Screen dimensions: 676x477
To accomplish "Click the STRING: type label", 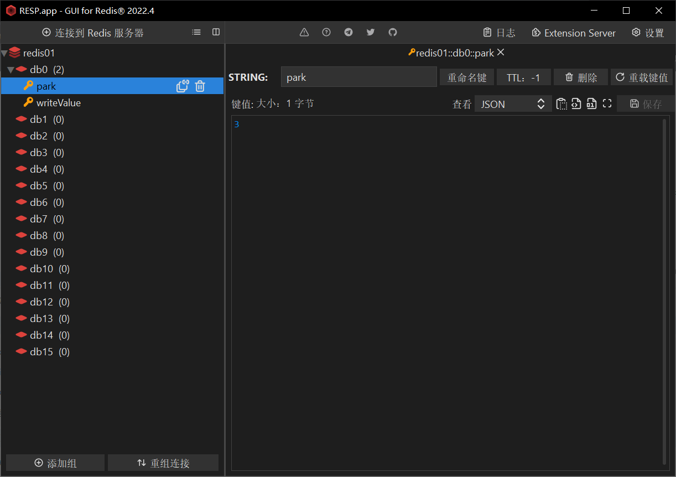I will pyautogui.click(x=248, y=77).
